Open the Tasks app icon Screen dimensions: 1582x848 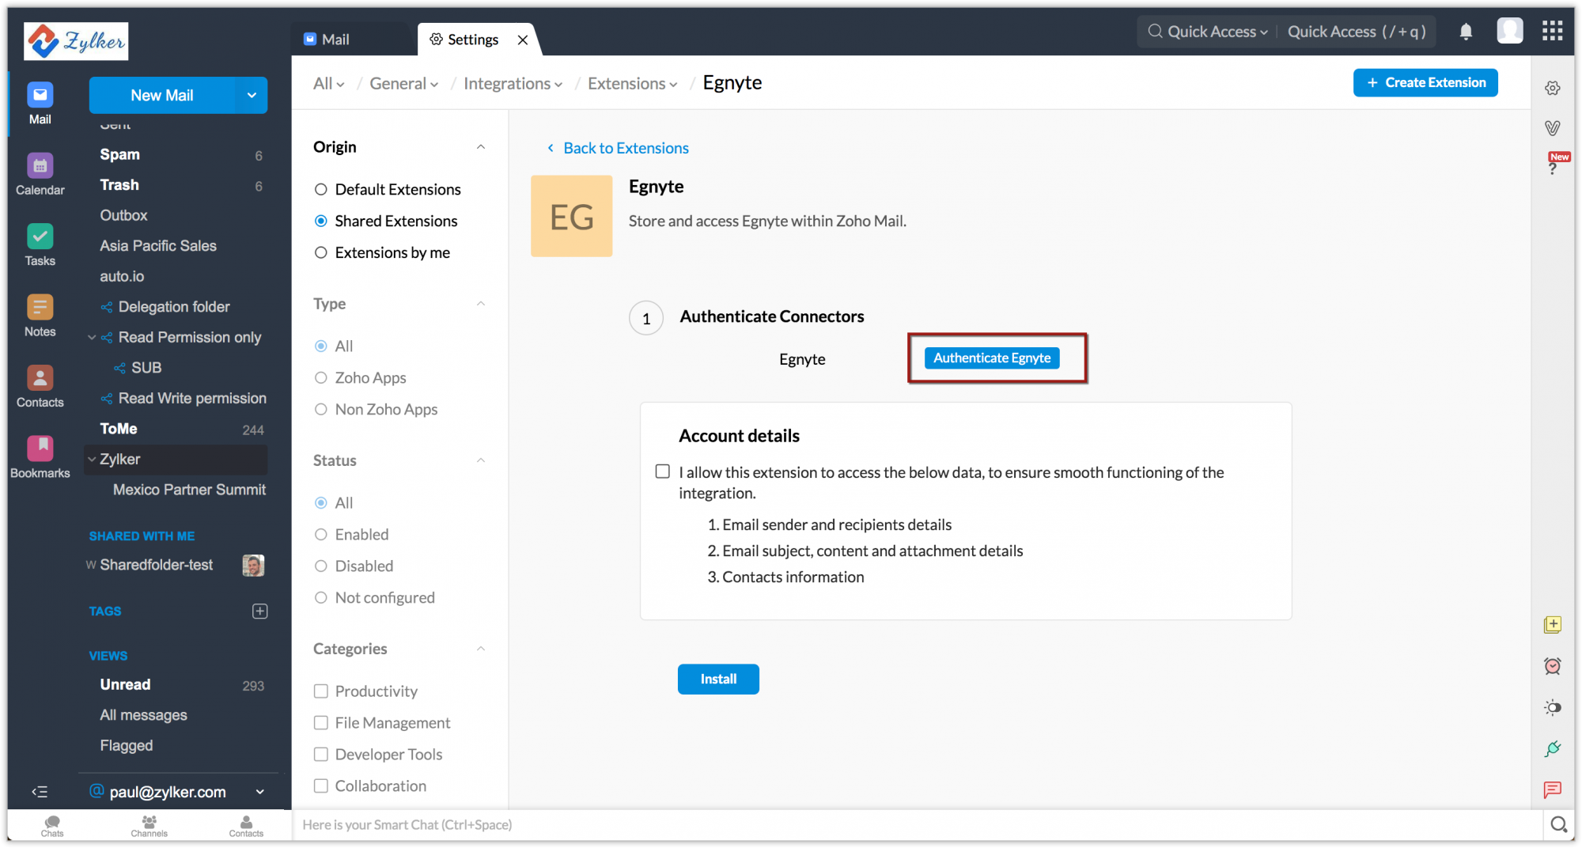point(40,245)
